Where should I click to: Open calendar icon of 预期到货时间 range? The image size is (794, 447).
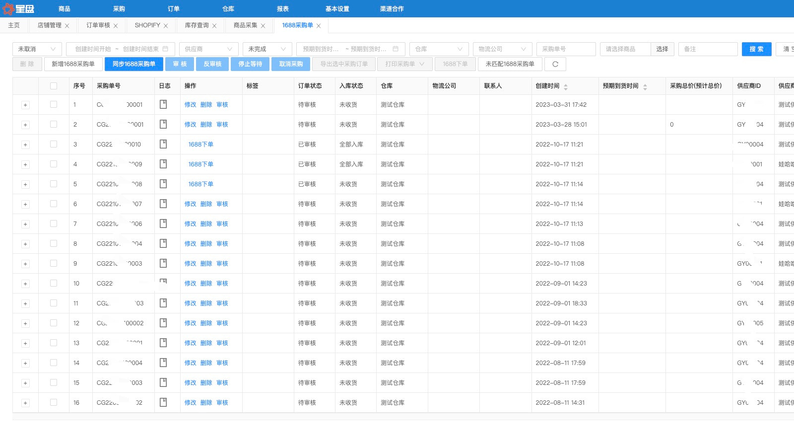(396, 49)
